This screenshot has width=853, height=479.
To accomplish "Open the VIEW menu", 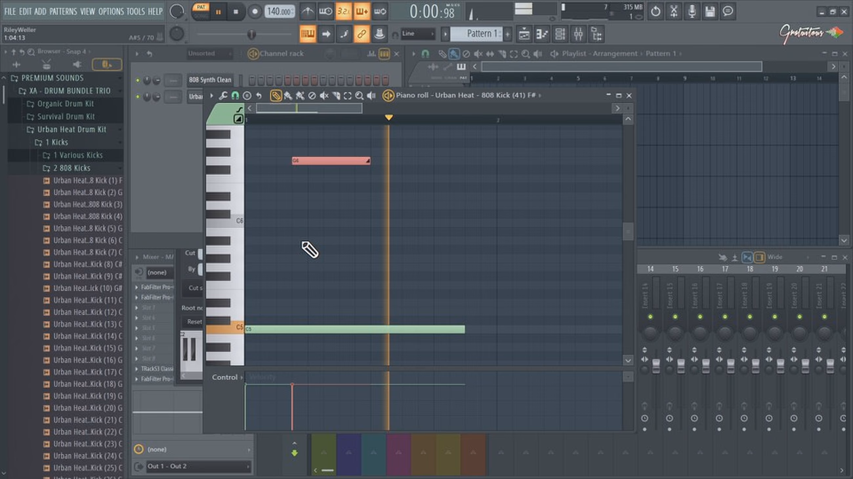I will [x=87, y=11].
